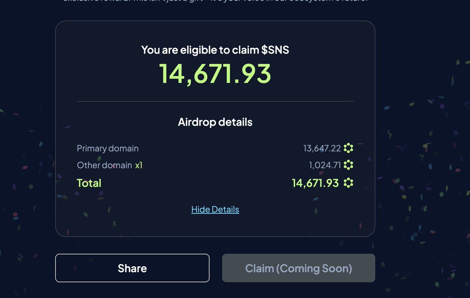Screen dimensions: 470x298
Task: Click the token icon beside 1,024.71
Action: tap(348, 165)
